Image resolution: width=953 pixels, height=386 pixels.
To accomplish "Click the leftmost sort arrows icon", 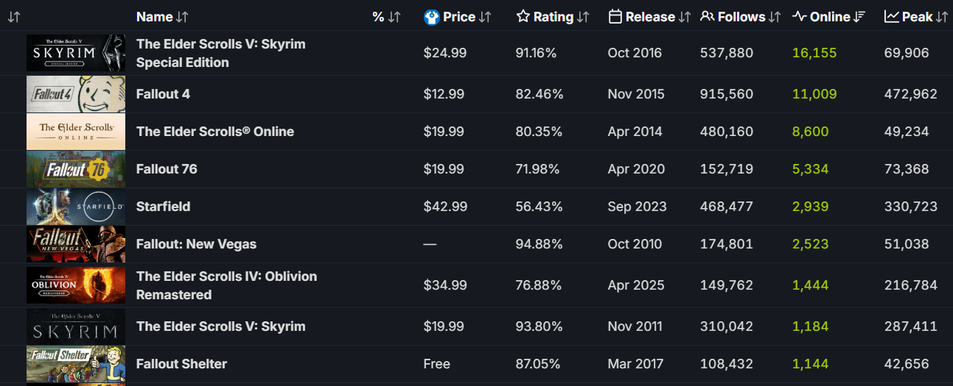I will (x=14, y=17).
